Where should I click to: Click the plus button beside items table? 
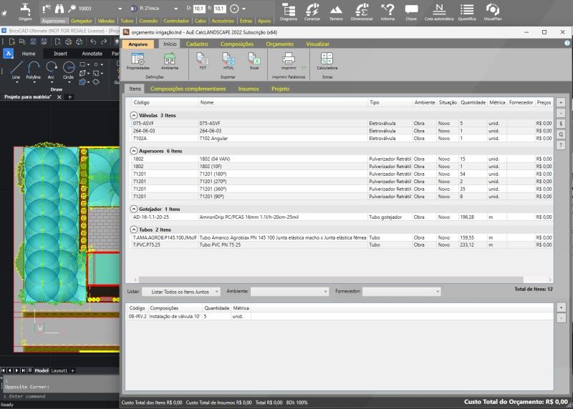pos(561,102)
